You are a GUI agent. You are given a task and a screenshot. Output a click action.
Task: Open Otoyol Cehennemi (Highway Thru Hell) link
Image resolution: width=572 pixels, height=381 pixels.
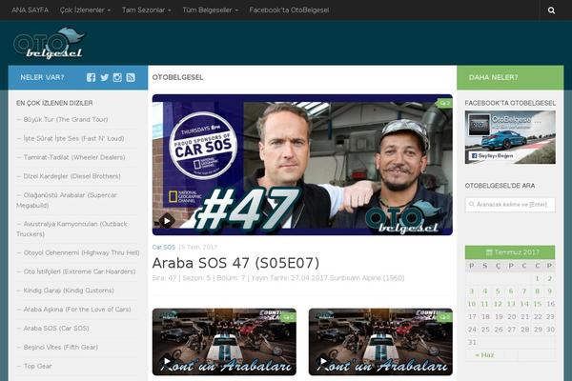click(x=81, y=252)
